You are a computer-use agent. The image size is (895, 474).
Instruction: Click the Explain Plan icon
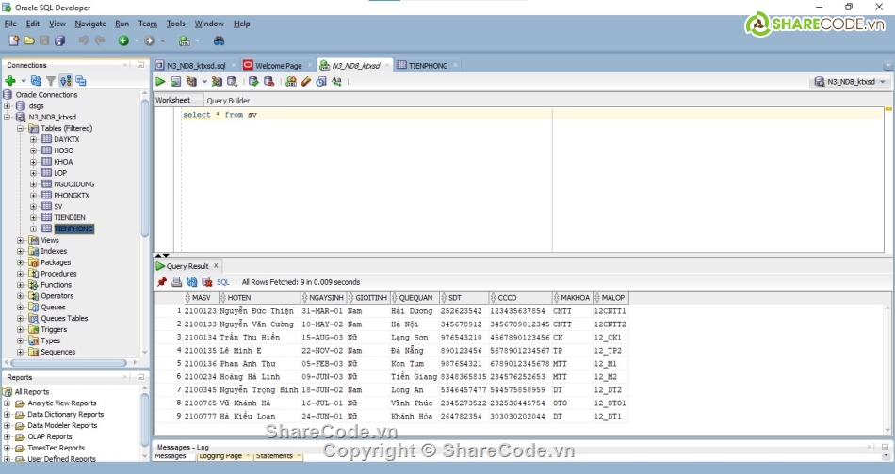217,82
